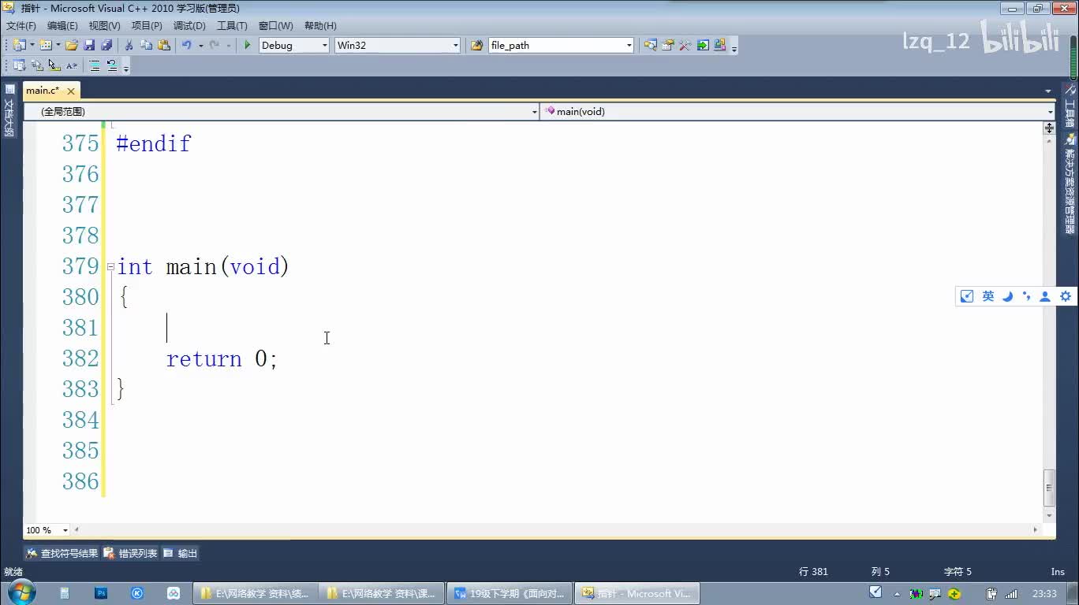
Task: Close the main.c* document tab
Action: click(70, 91)
